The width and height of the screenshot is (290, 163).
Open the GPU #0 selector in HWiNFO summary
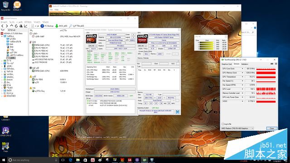(142, 46)
